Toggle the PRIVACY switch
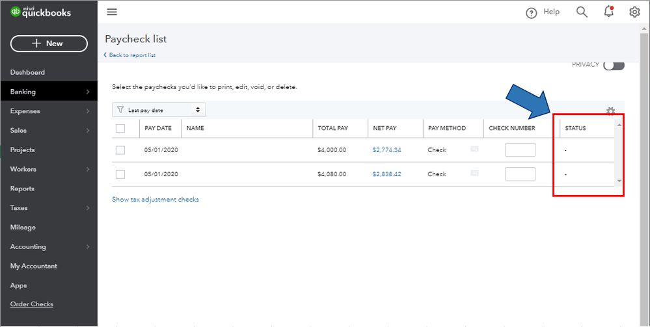The image size is (650, 327). point(614,65)
